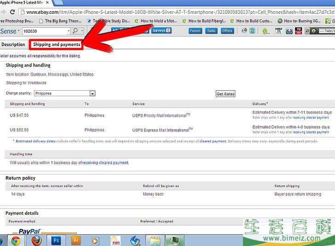Viewport: 335px width, 246px height.
Task: Click receiving cleared payment link under Handling time
Action: click(105, 163)
